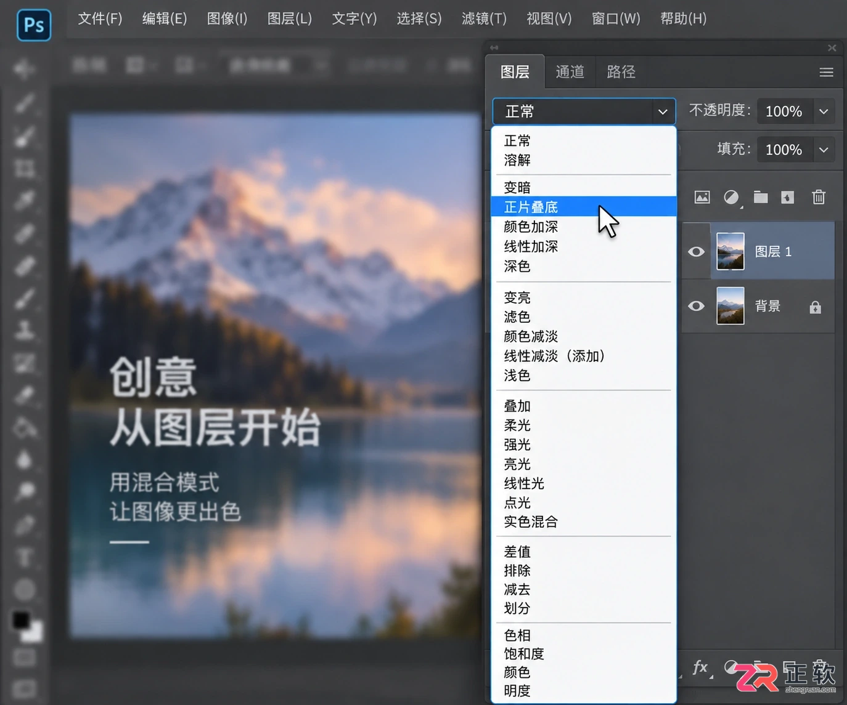Viewport: 847px width, 705px height.
Task: Switch to the 通道 tab
Action: pos(570,72)
